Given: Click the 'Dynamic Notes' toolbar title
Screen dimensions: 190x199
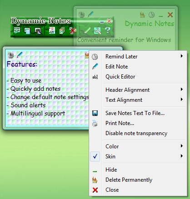Looking at the screenshot, I should pos(41,21).
